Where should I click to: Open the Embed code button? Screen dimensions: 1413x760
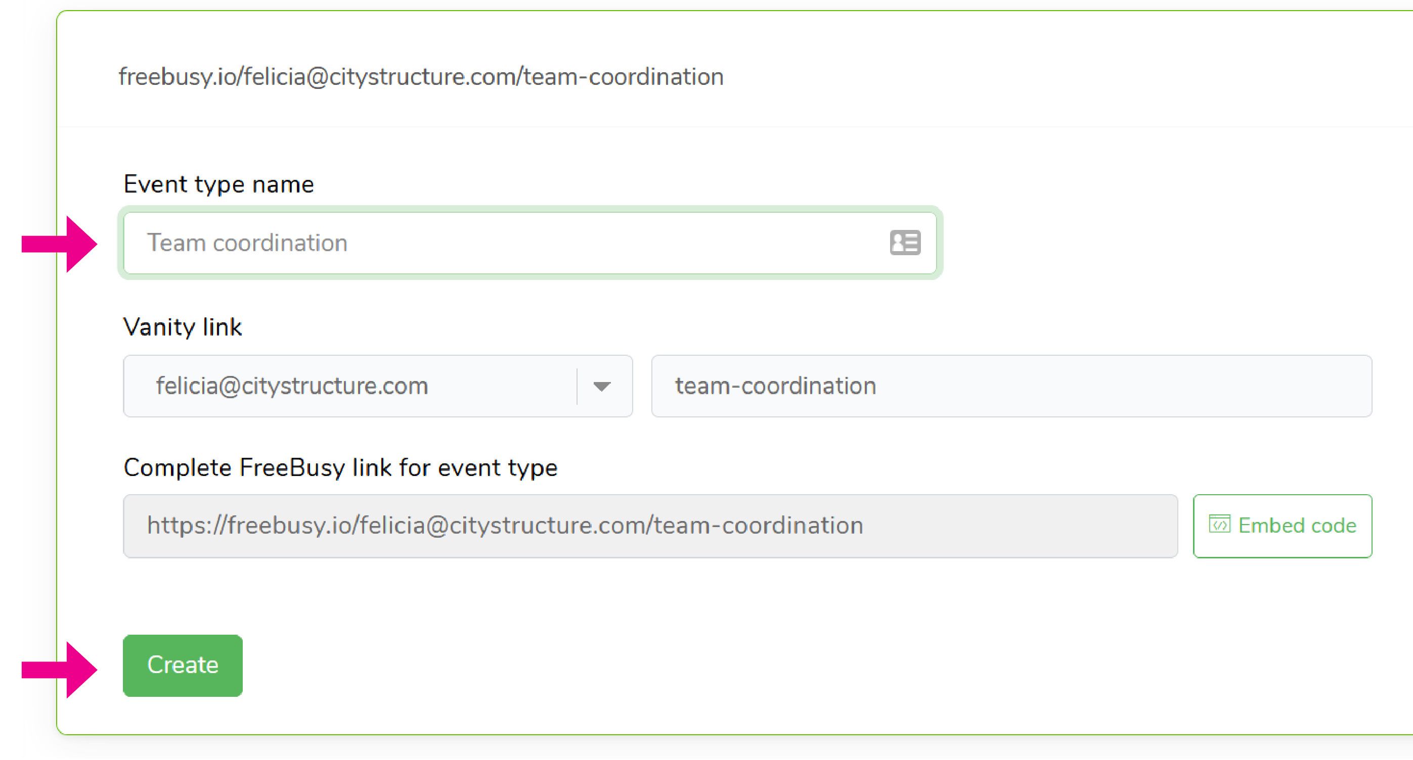tap(1282, 526)
